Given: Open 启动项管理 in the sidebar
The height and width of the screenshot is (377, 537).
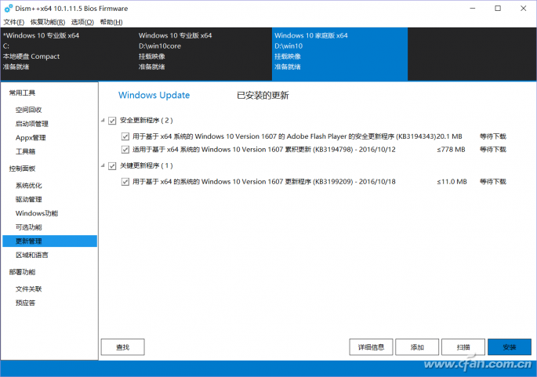Looking at the screenshot, I should click(x=32, y=124).
